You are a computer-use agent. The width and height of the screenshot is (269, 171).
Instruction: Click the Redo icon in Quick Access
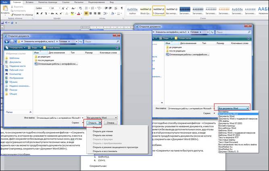[12, 23]
